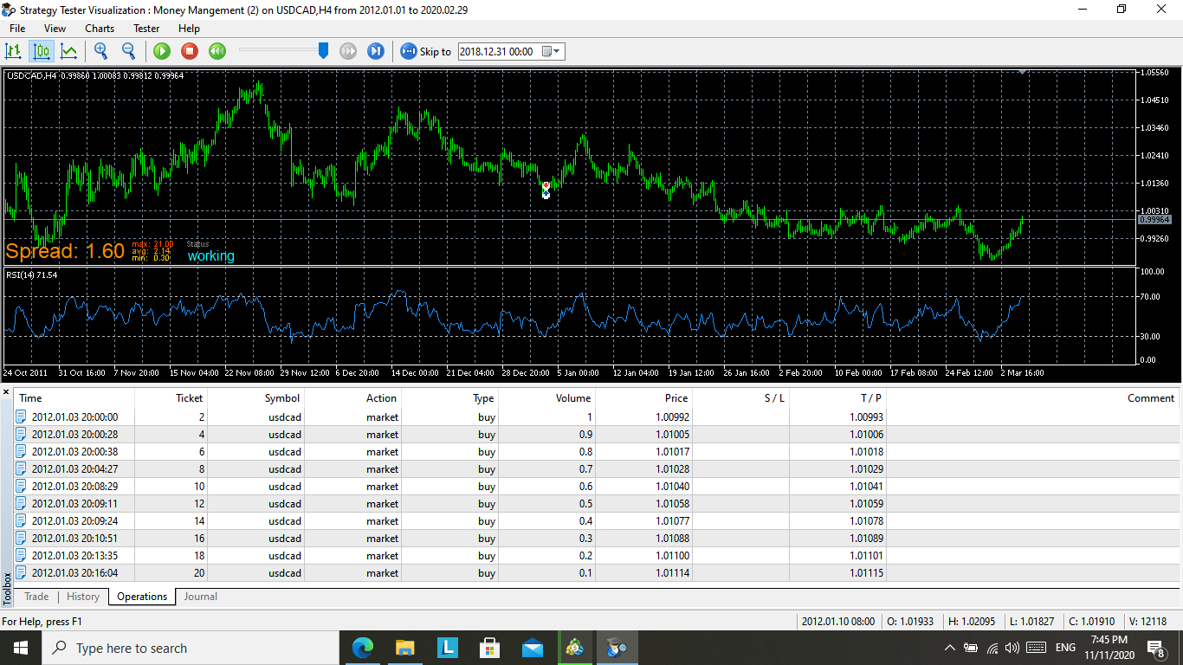Select operation row 2012.01.03 20:09:11

[598, 504]
